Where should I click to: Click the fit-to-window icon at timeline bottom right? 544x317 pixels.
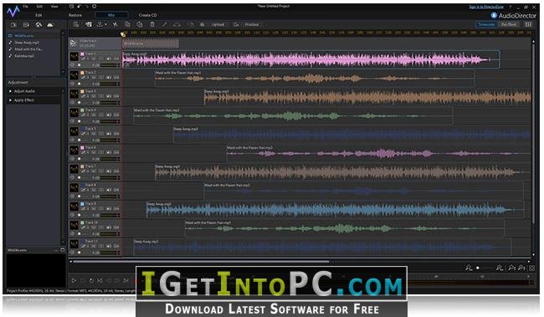[531, 268]
